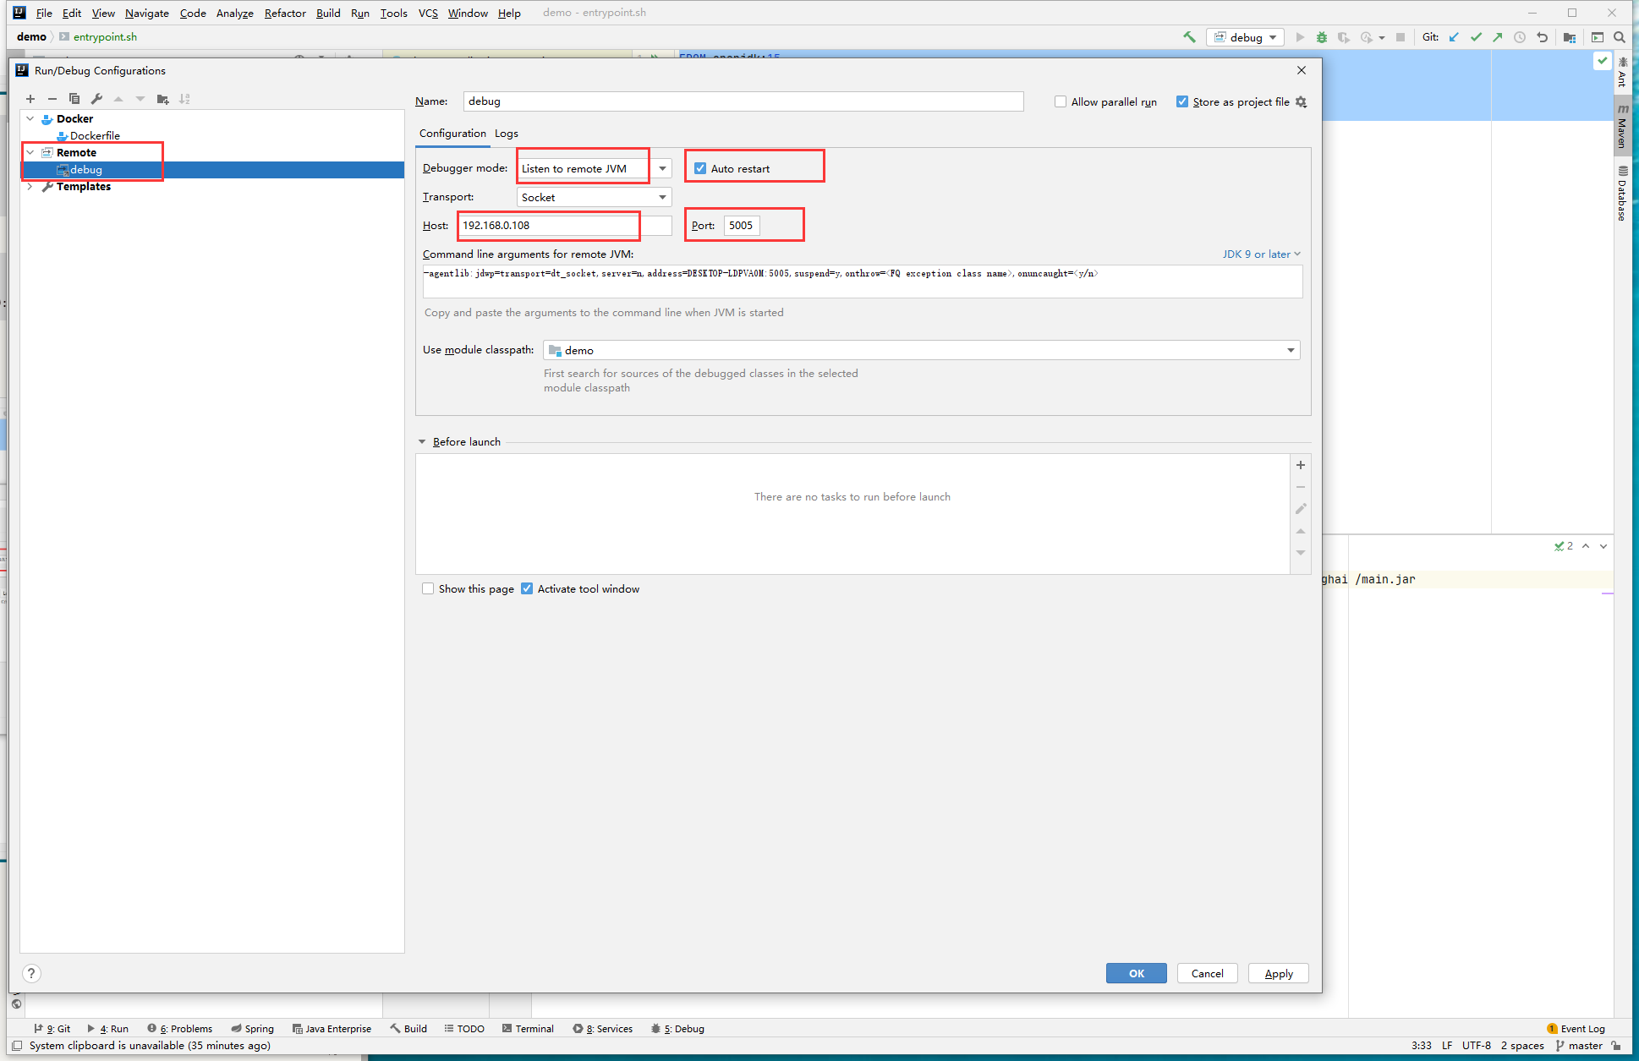
Task: Click the build project hammer icon
Action: coord(1189,37)
